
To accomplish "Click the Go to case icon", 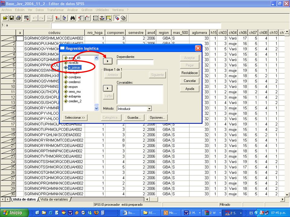I will [58, 18].
